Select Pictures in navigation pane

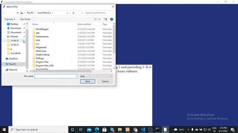(x=14, y=37)
